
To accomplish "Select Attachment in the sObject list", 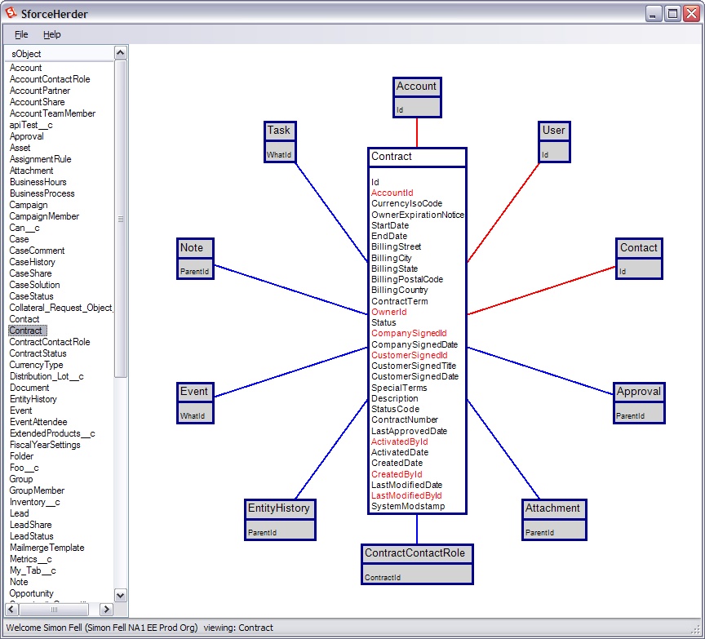I will click(x=32, y=171).
